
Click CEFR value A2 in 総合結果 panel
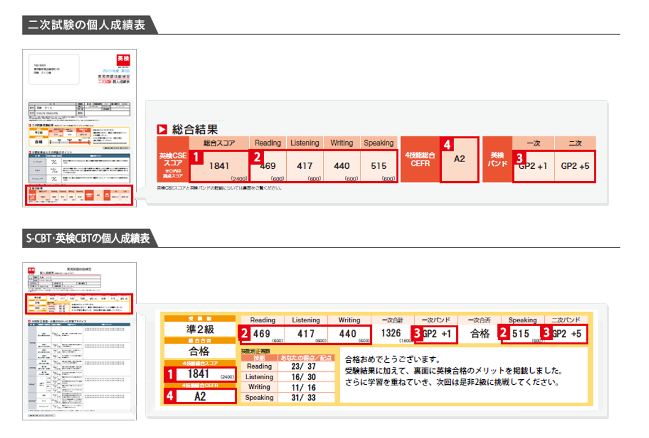(460, 158)
